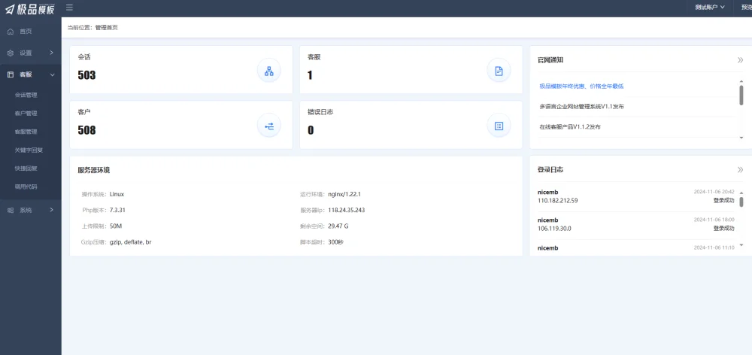Click login timestamp 2024-11-06 20:42

tap(714, 192)
